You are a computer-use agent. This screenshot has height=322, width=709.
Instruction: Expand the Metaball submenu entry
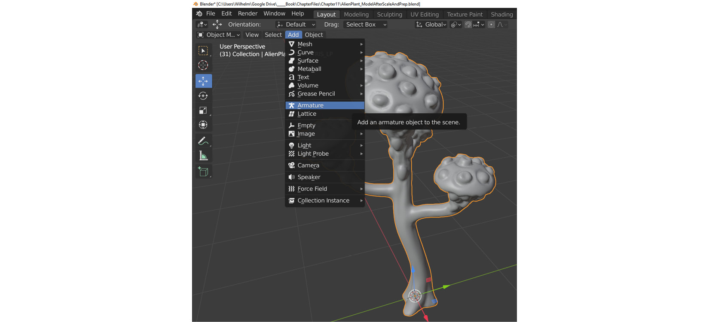click(x=325, y=69)
